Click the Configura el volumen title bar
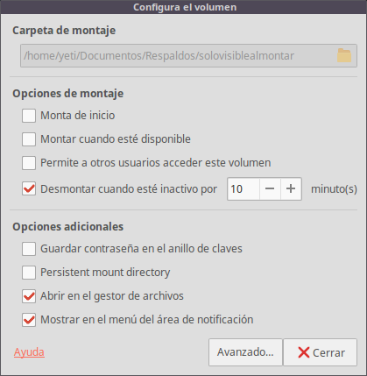367x376 pixels. coord(183,7)
